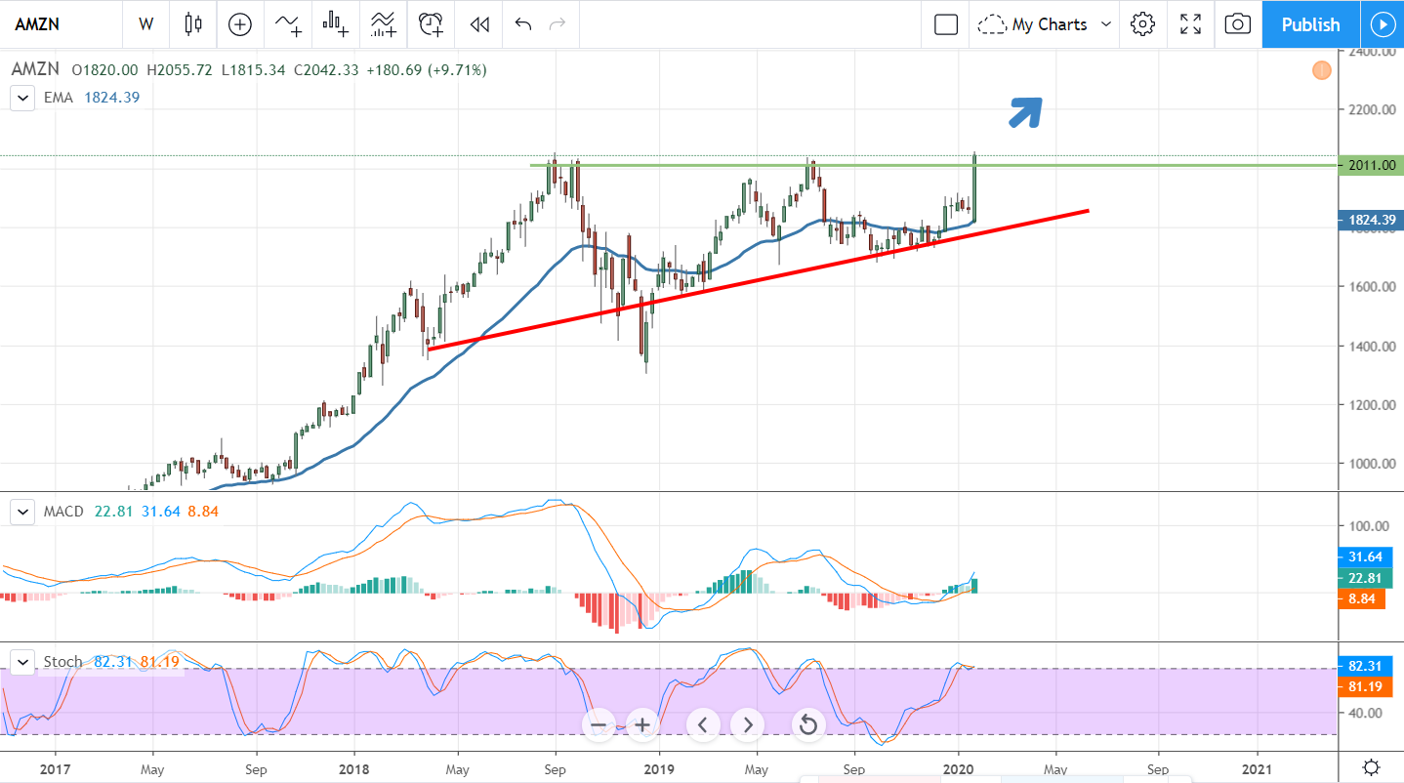This screenshot has width=1404, height=783.
Task: Click the 1000.00 price scale label
Action: pyautogui.click(x=1370, y=463)
